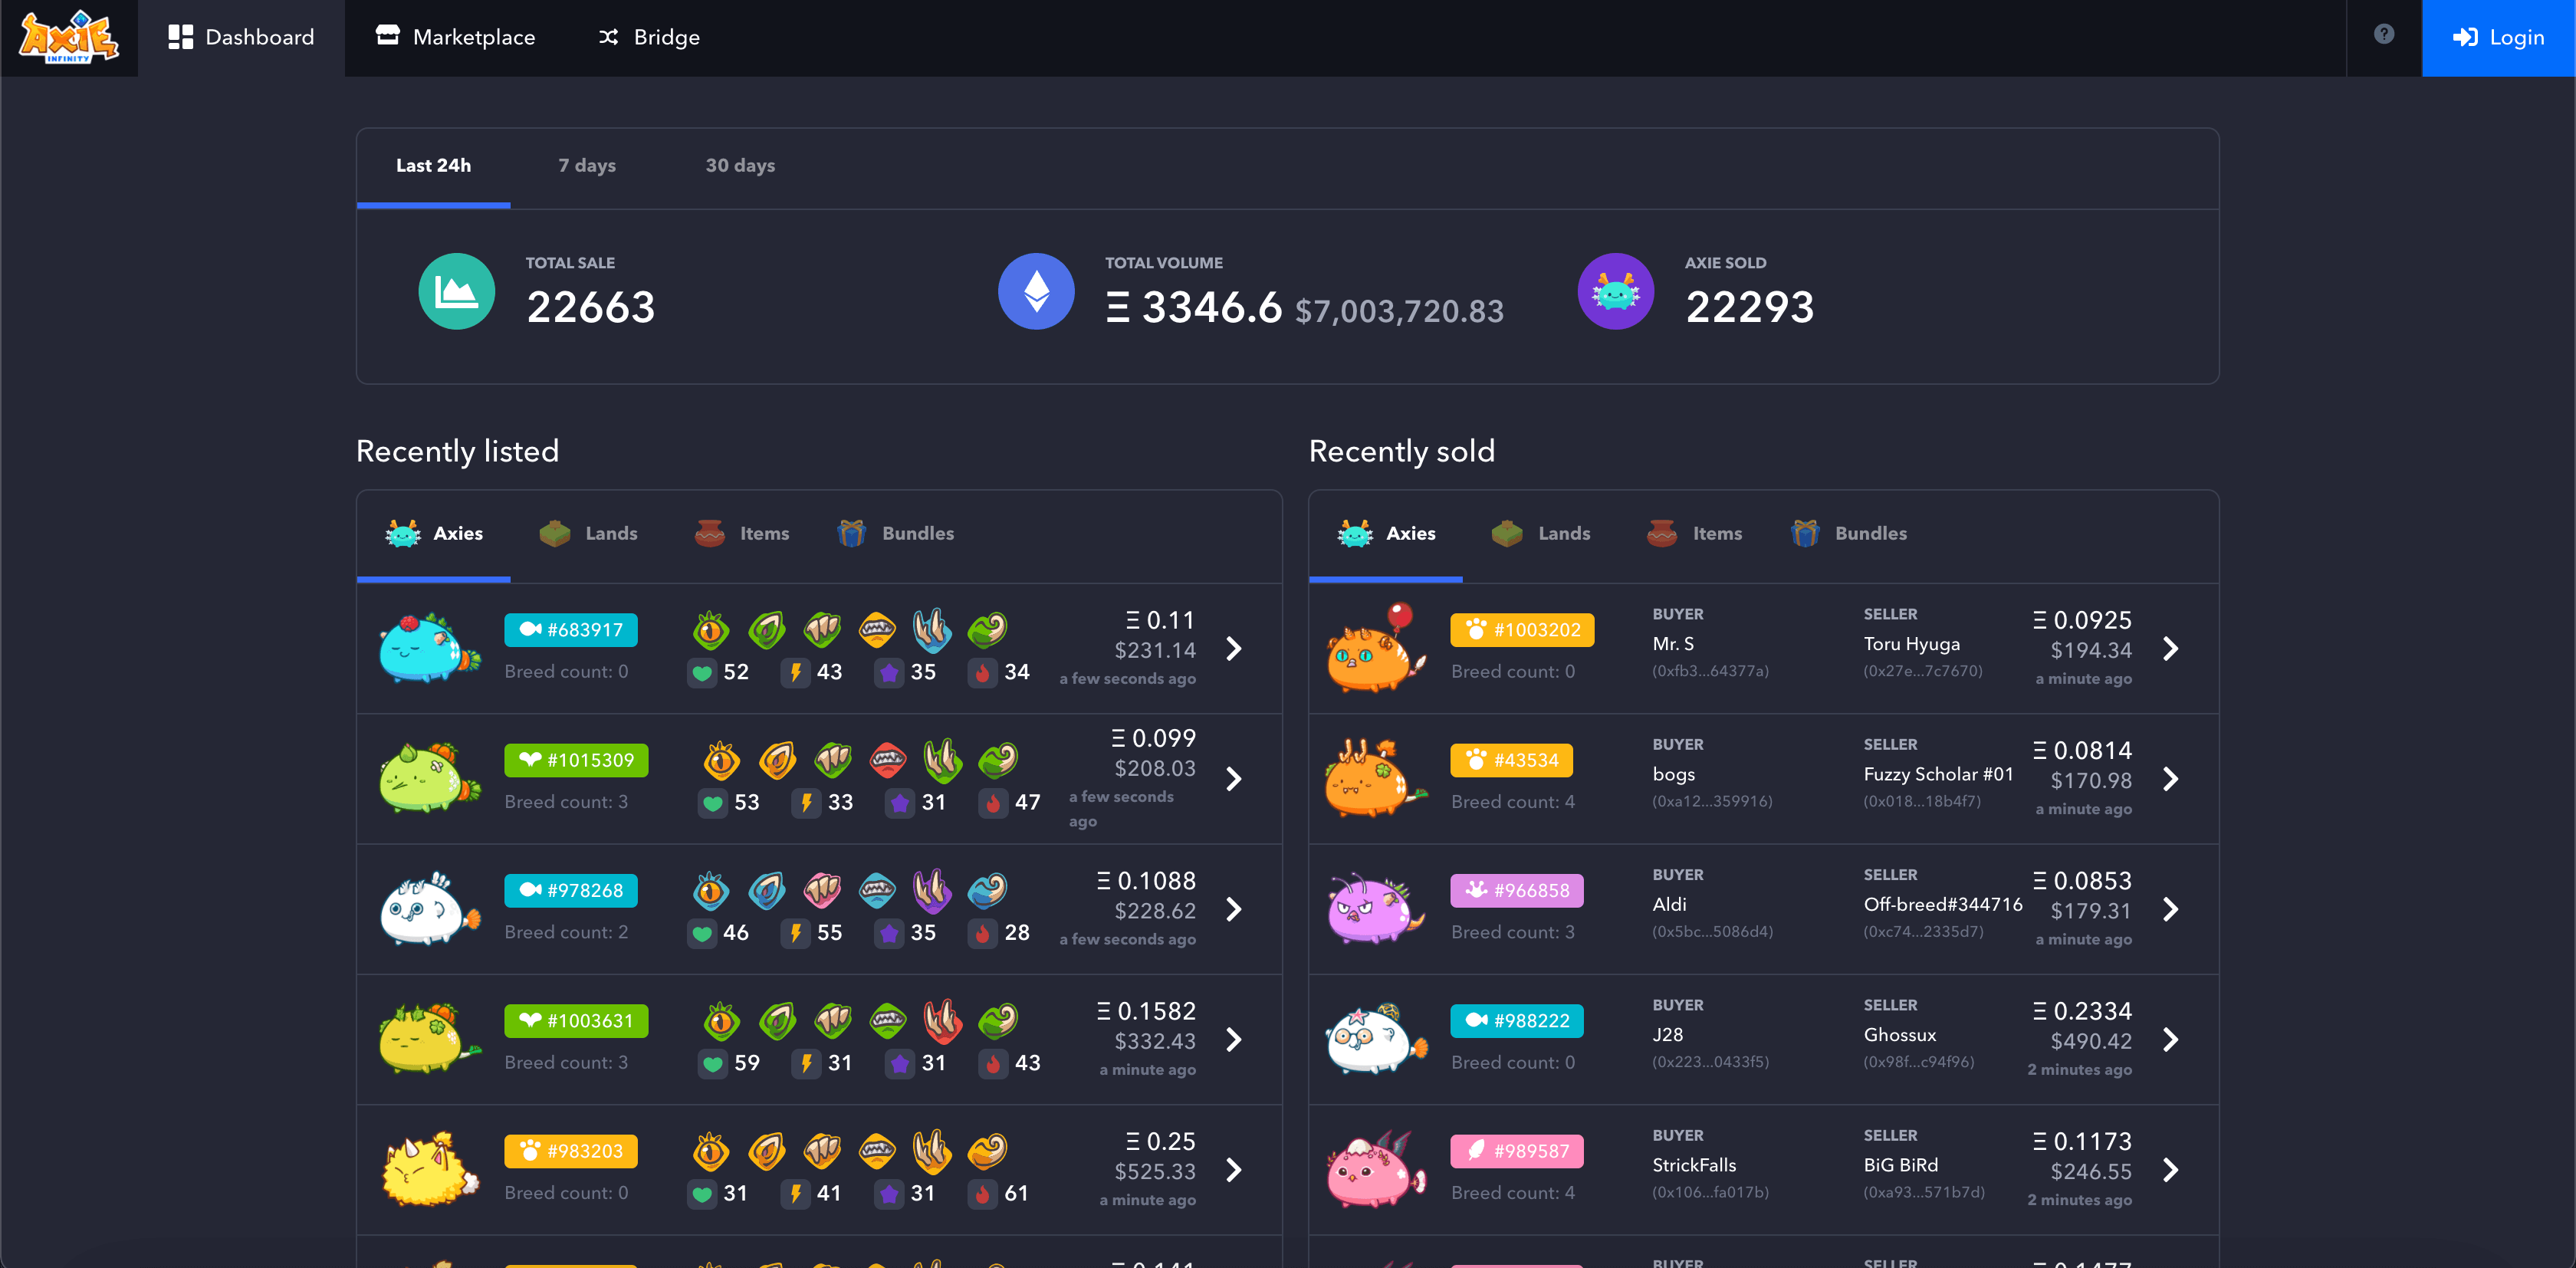
Task: Click the Login button
Action: [x=2498, y=37]
